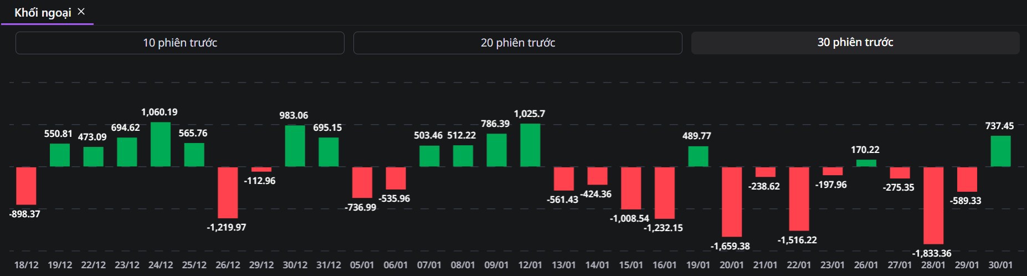Screen dimensions: 1027x276
Task: Click the 1,060.19 value label
Action: click(160, 112)
